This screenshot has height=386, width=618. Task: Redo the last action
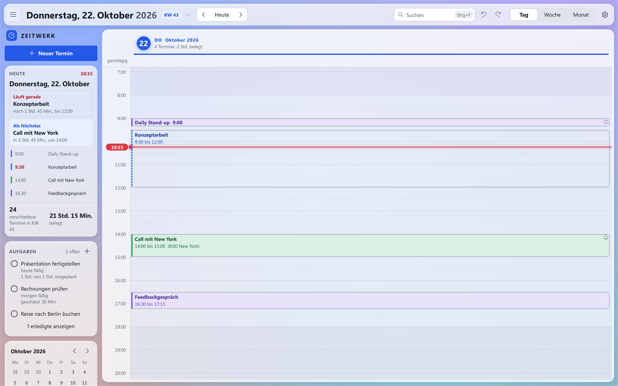[498, 15]
